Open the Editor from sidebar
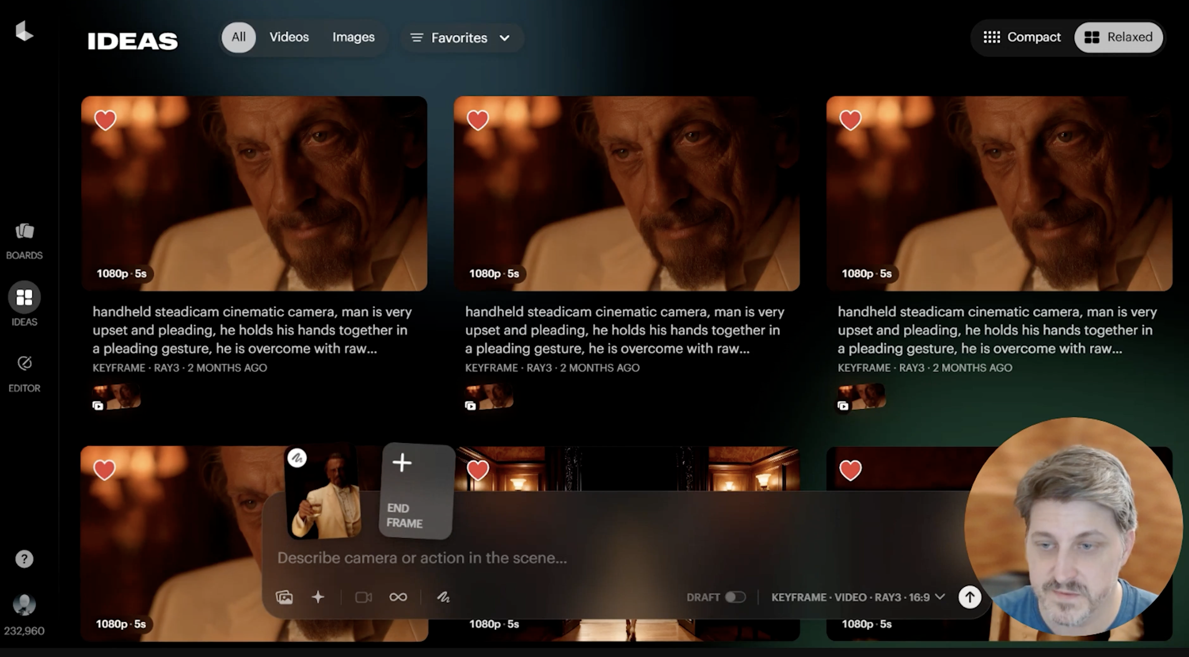This screenshot has height=657, width=1189. (24, 374)
